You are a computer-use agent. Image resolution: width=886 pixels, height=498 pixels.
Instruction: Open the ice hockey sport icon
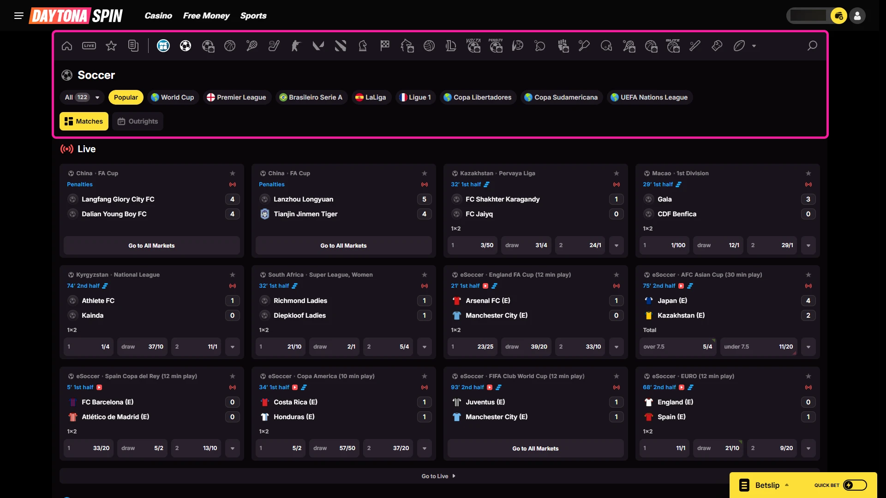click(274, 46)
